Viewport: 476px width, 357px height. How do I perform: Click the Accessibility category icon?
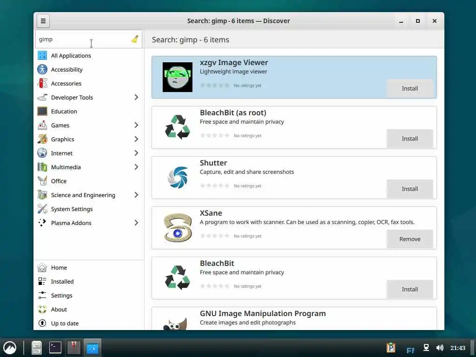(x=42, y=70)
